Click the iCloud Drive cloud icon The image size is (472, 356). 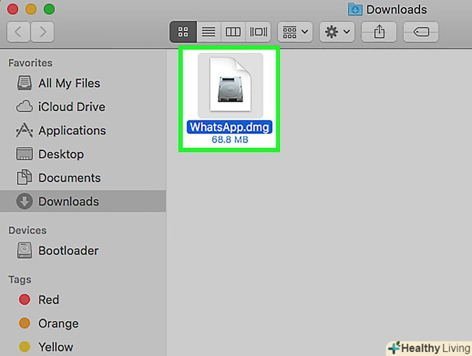(25, 106)
